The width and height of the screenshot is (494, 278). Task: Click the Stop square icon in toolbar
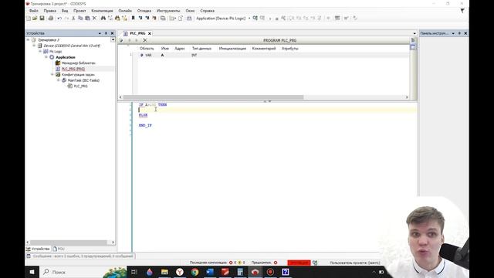(x=276, y=19)
